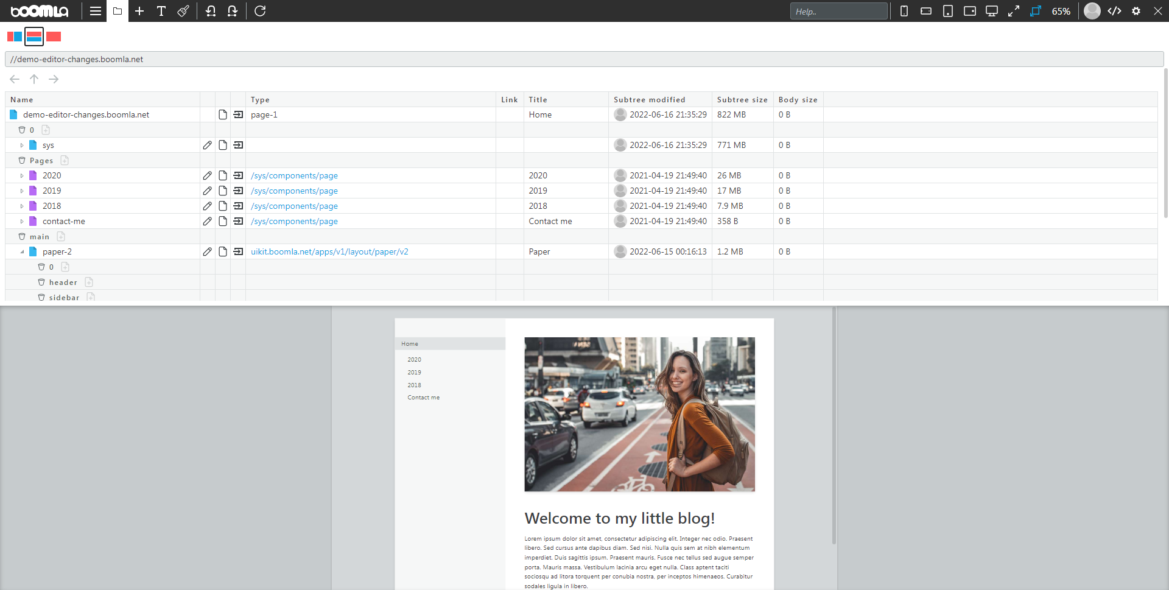The height and width of the screenshot is (590, 1169).
Task: Expand the sys tree item
Action: coord(22,145)
